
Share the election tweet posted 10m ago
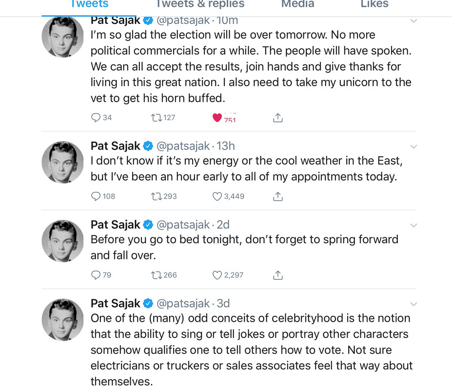coord(278,117)
